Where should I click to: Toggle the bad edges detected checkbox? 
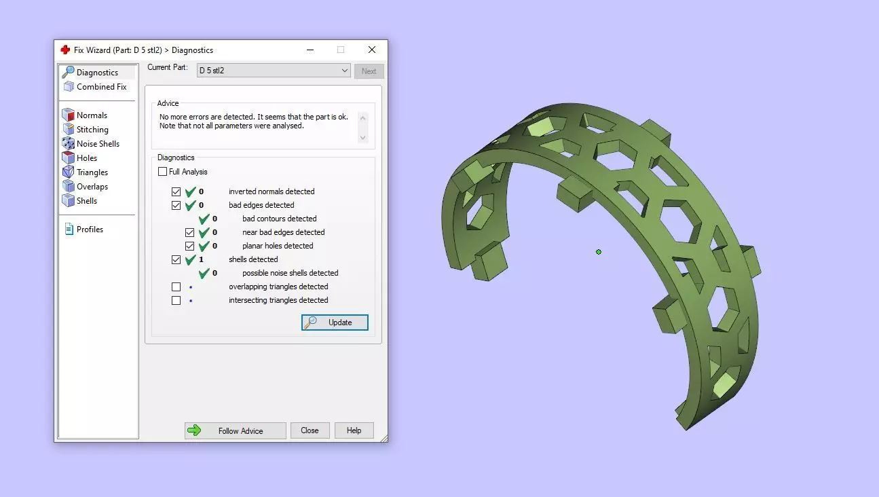[176, 205]
